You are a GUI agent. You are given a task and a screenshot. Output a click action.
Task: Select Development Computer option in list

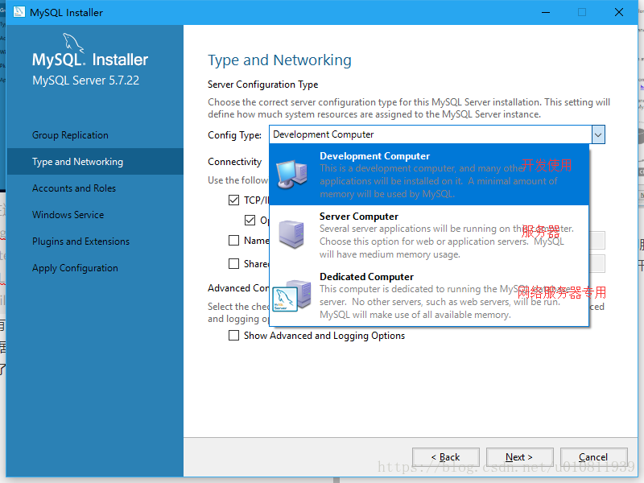pos(429,175)
